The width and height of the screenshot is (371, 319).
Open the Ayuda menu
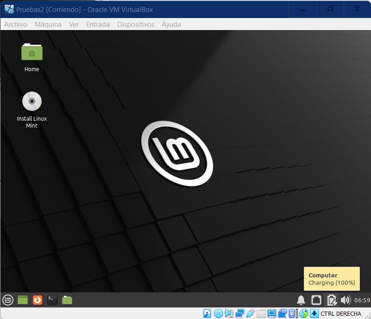point(171,25)
